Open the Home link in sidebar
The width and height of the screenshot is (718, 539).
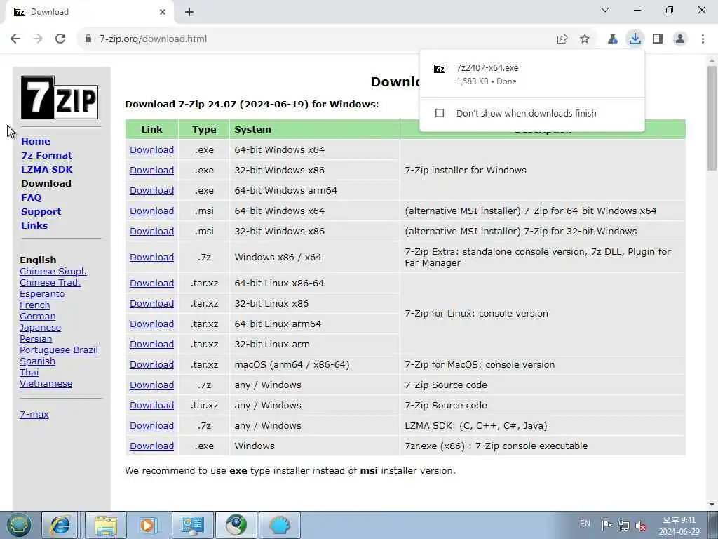(36, 141)
